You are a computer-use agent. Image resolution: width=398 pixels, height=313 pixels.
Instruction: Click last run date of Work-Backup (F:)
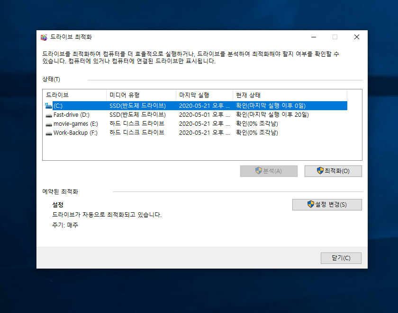204,133
